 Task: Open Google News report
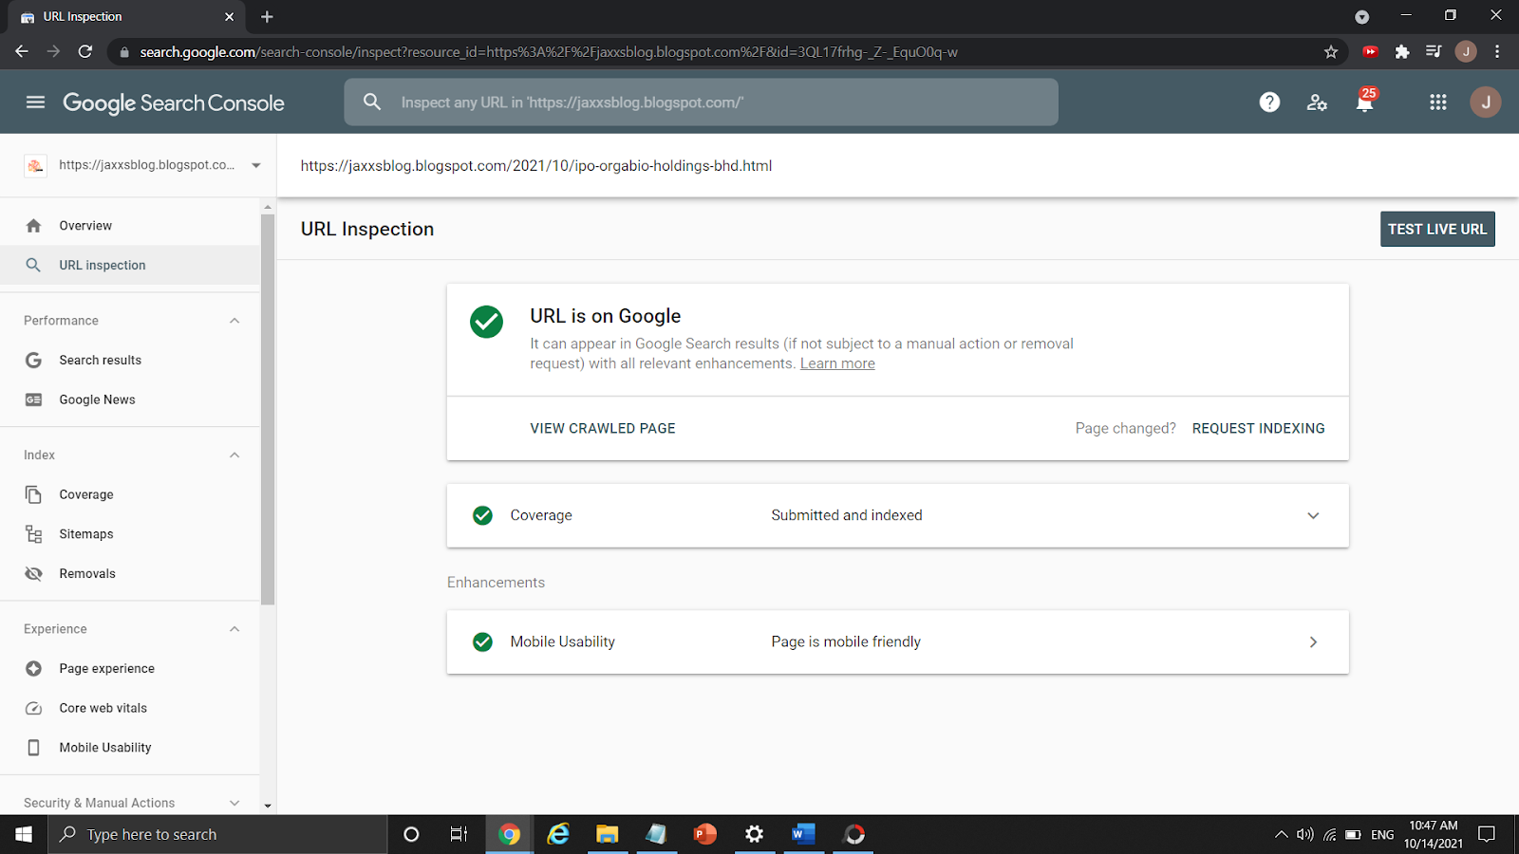pos(130,399)
